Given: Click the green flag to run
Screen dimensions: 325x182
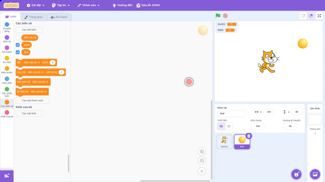Looking at the screenshot, I should pos(218,16).
